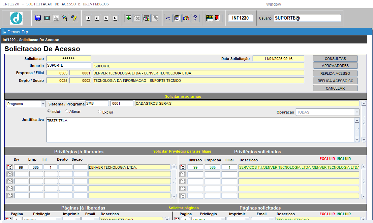Viewport: 373px width, 223px height.
Task: Click the CANCELAR button
Action: 335,88
